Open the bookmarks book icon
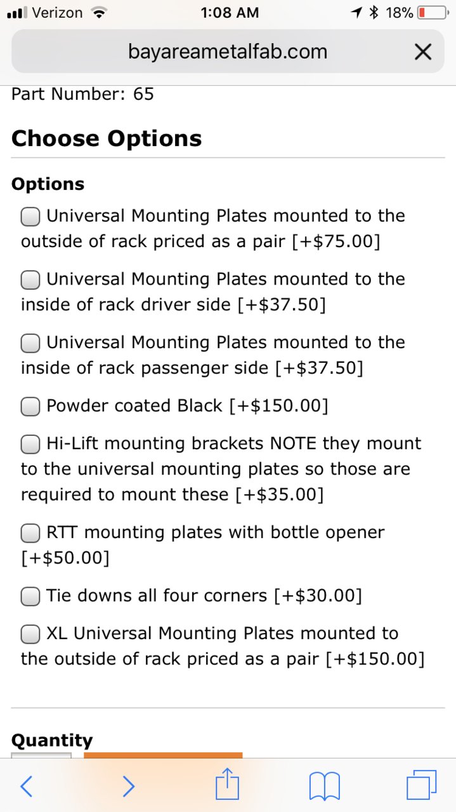 coord(325,787)
